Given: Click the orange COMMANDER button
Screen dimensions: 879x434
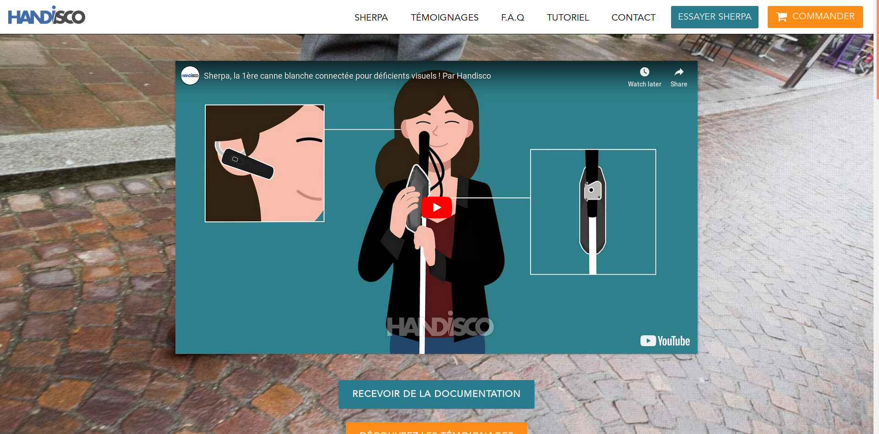Looking at the screenshot, I should tap(815, 17).
